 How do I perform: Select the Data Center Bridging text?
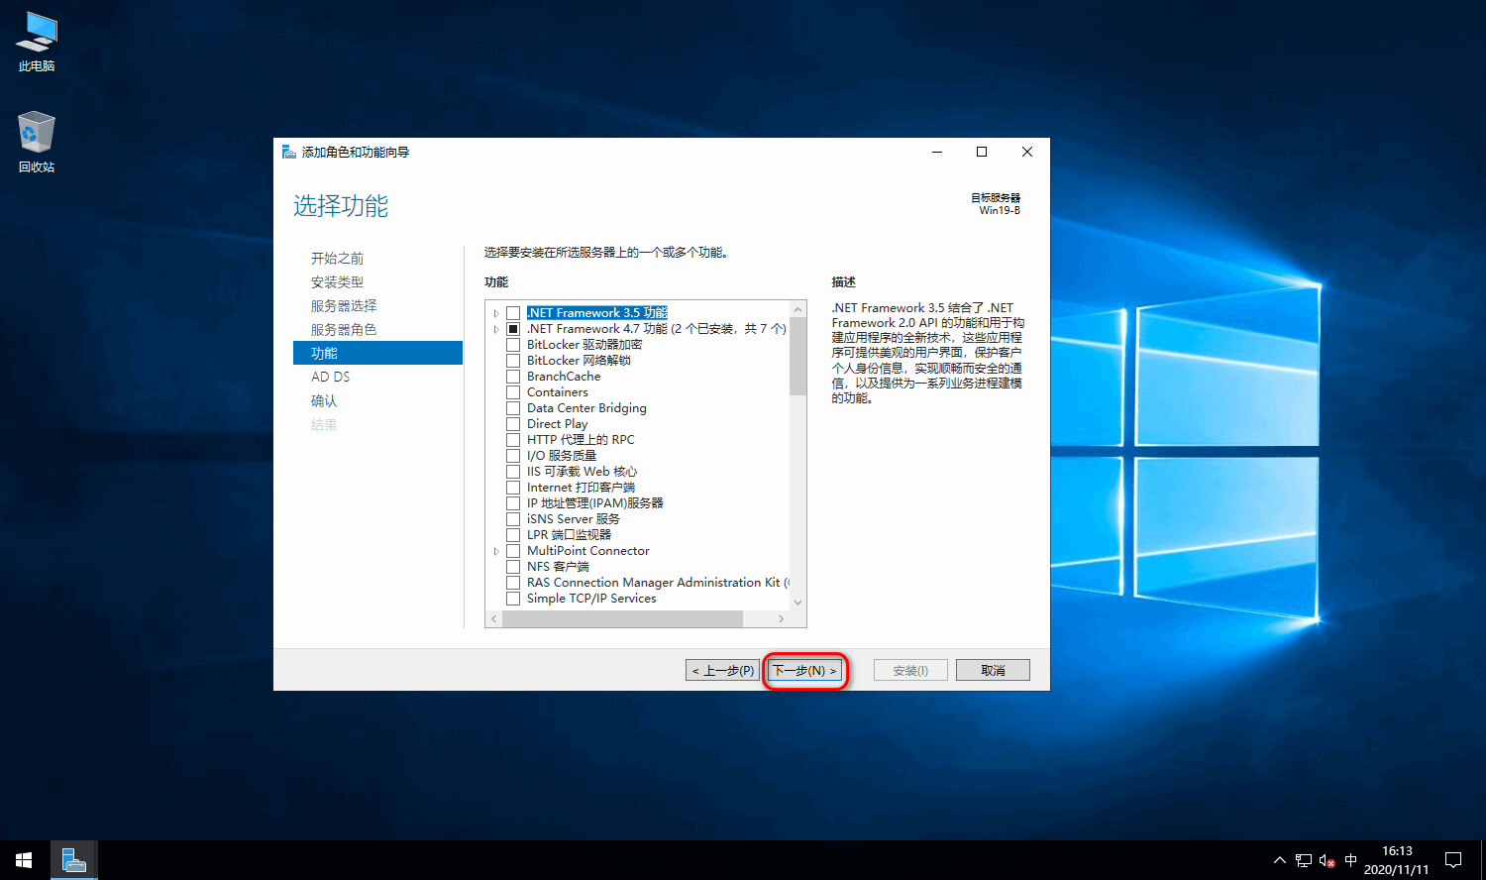tap(586, 408)
